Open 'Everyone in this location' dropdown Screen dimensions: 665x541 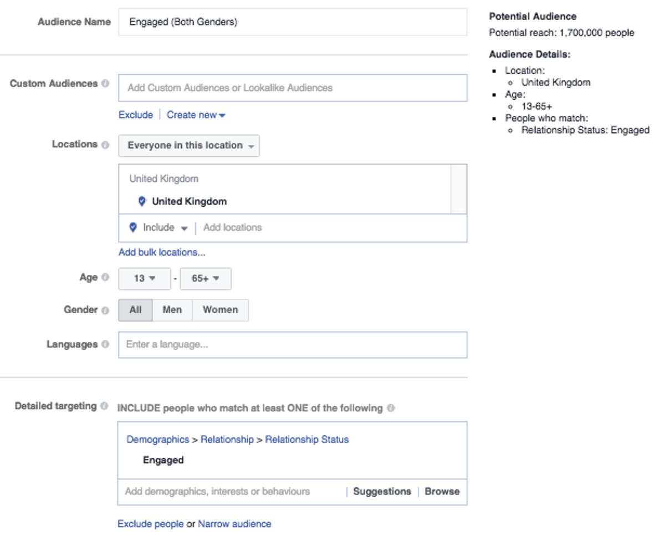(x=189, y=146)
